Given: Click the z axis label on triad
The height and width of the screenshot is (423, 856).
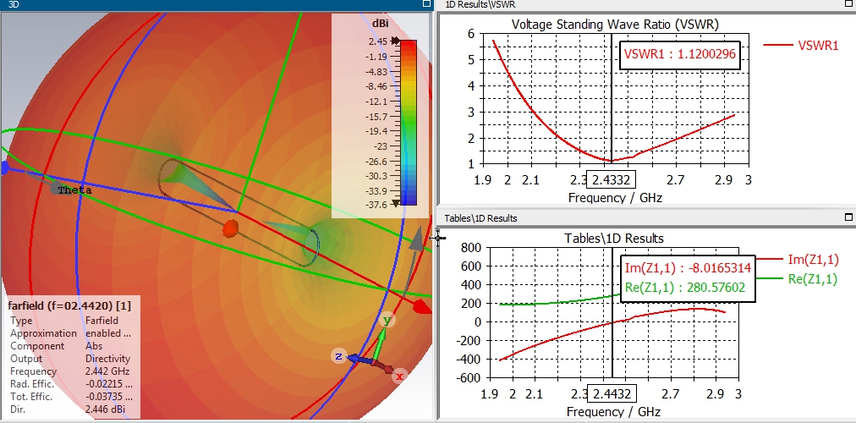Looking at the screenshot, I should click(x=338, y=356).
